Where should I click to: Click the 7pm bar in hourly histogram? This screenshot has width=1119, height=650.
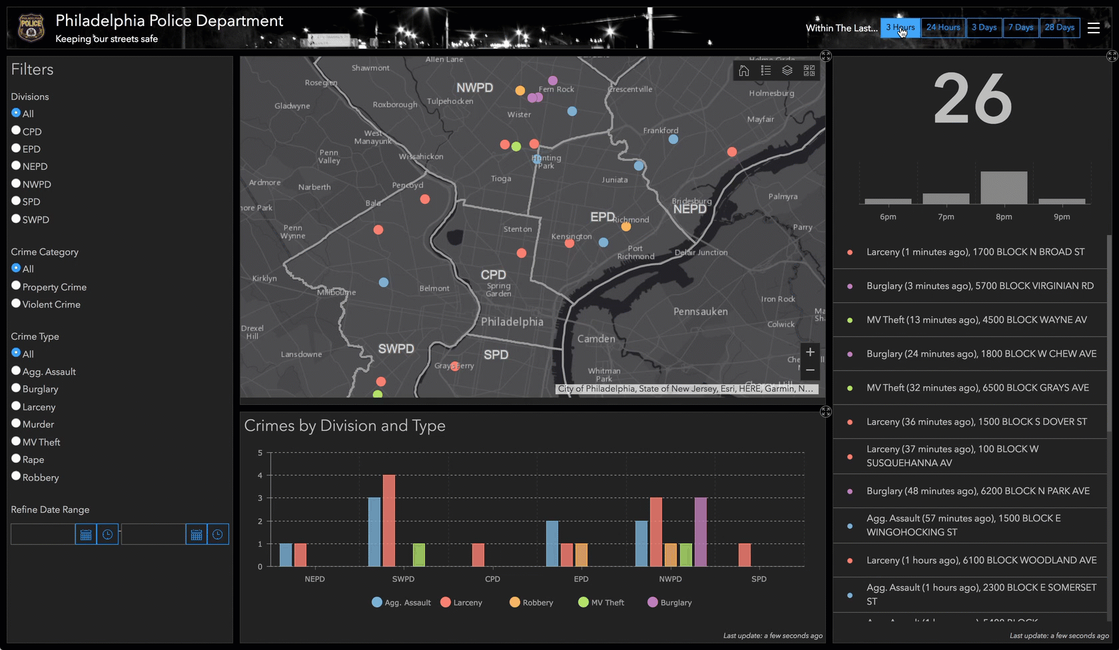[946, 198]
